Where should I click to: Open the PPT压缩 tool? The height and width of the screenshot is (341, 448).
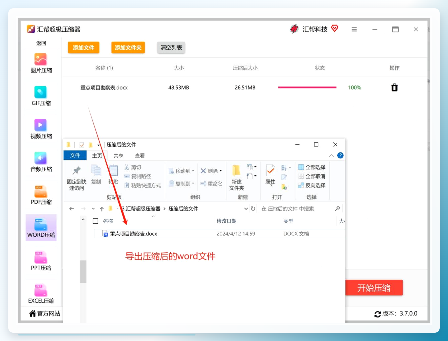[41, 260]
